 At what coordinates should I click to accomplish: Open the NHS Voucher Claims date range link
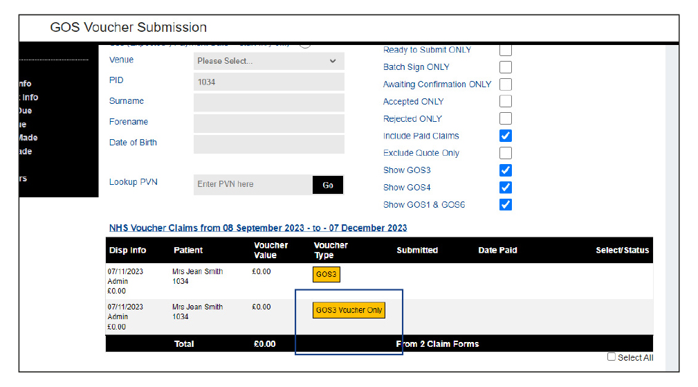[x=258, y=228]
